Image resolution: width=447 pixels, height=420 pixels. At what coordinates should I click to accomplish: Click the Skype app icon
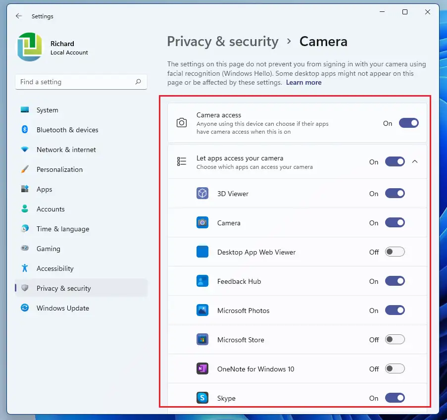202,398
